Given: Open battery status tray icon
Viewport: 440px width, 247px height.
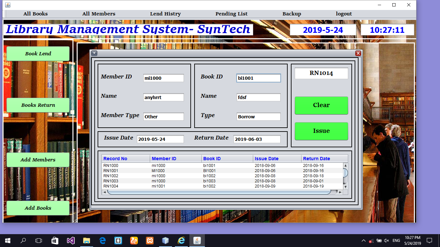Looking at the screenshot, I should [379, 241].
